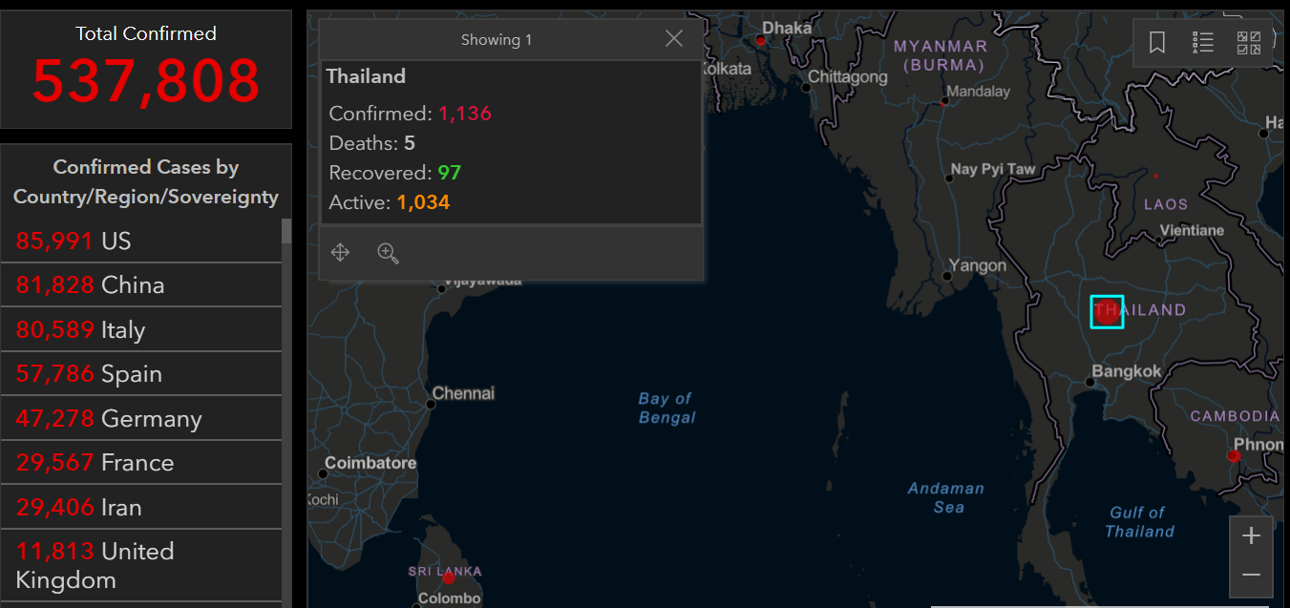
Task: Click the country list vertical scrollbar
Action: (x=286, y=410)
